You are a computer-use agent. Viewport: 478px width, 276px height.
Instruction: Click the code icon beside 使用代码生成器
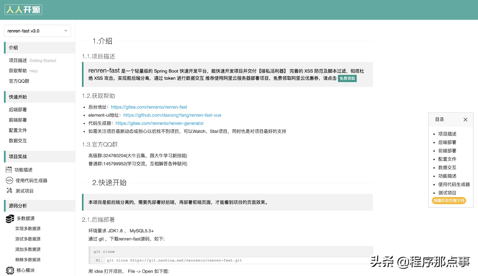[9, 180]
